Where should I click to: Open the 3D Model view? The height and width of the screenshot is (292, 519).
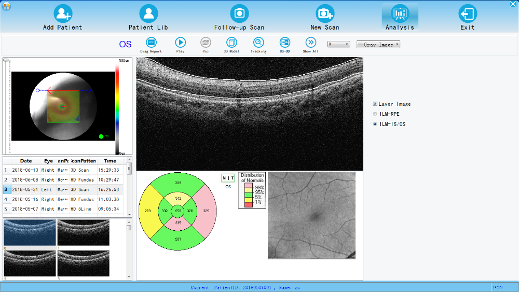click(231, 45)
